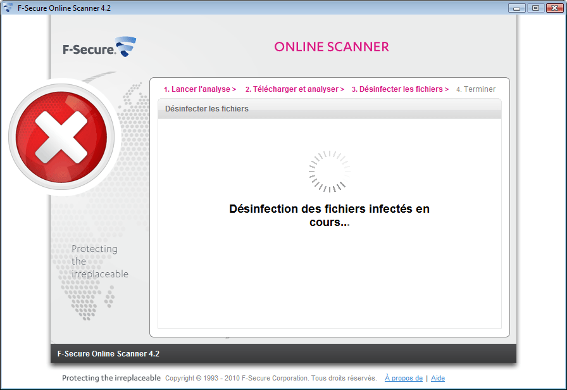The width and height of the screenshot is (567, 390).
Task: Click the Désinfecter les fichiers panel header
Action: pos(330,108)
